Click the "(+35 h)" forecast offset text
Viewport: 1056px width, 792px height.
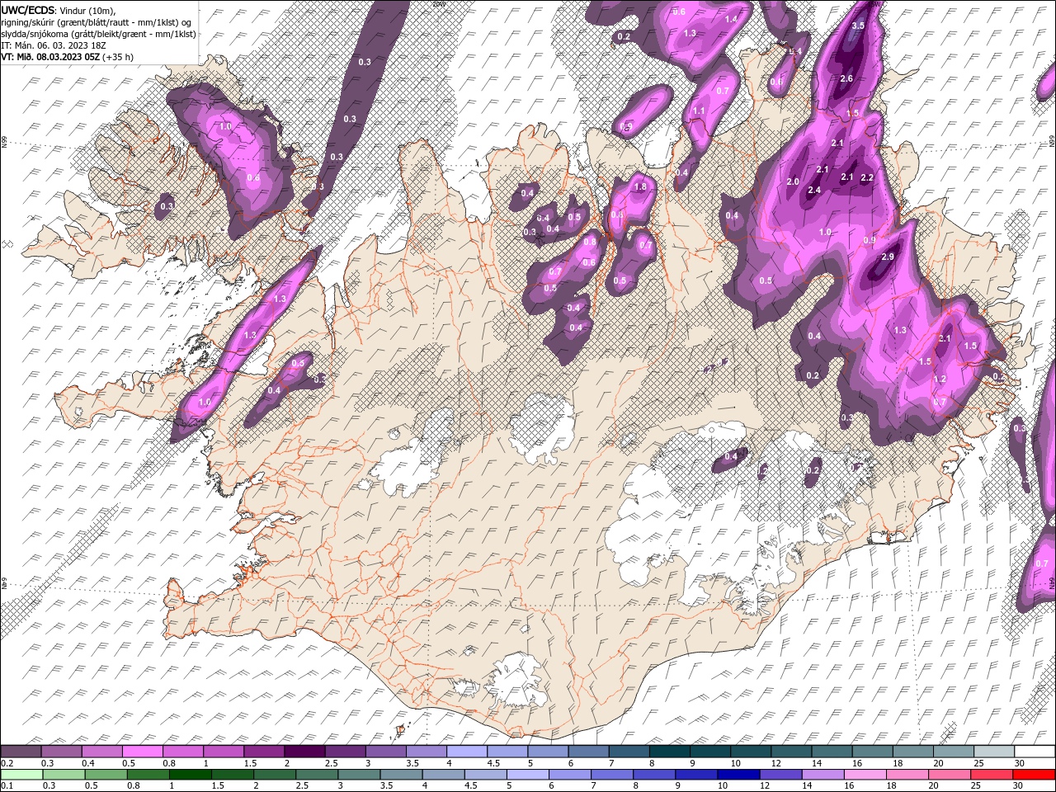(118, 57)
